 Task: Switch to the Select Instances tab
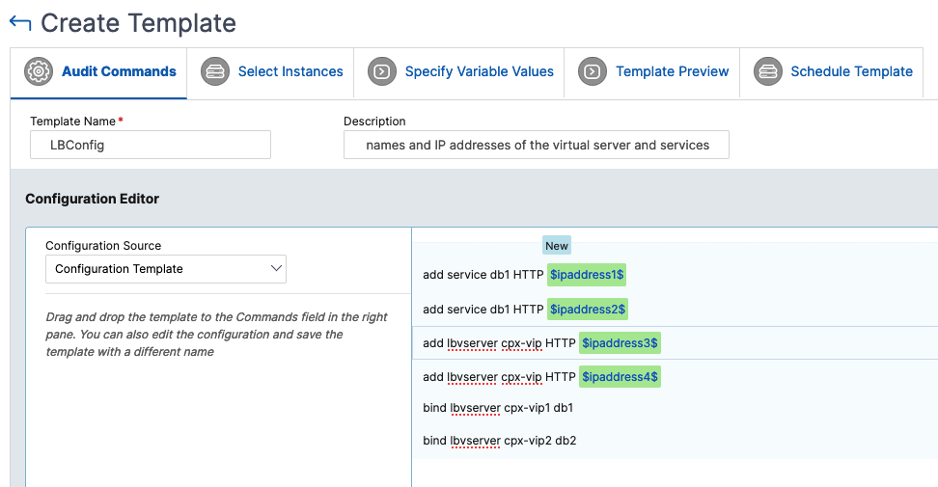270,73
